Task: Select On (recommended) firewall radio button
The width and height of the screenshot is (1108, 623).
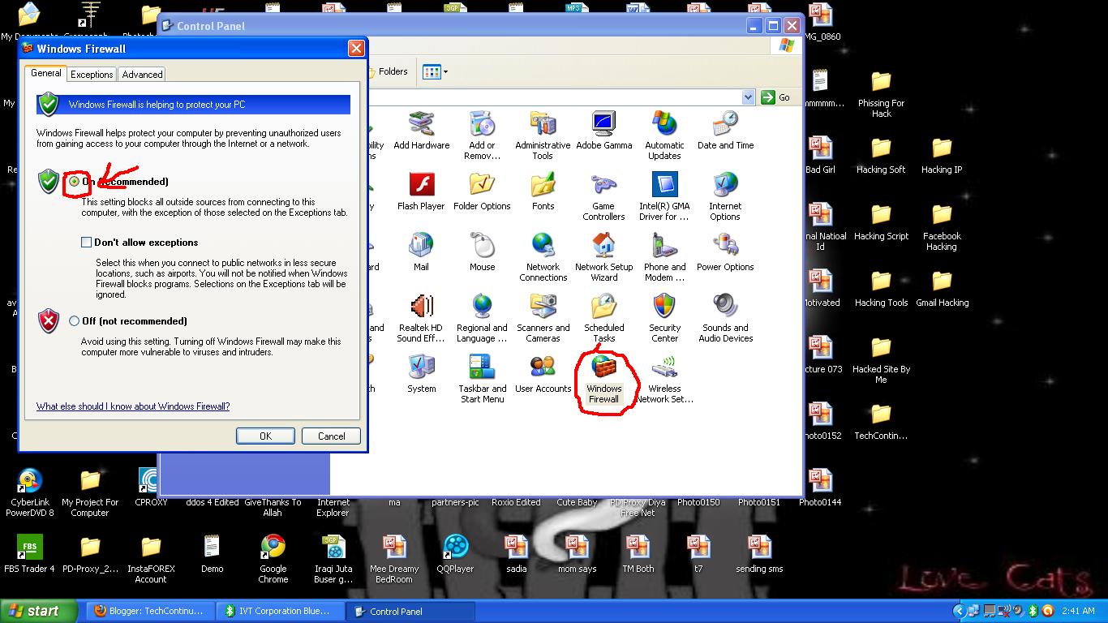Action: coord(75,182)
